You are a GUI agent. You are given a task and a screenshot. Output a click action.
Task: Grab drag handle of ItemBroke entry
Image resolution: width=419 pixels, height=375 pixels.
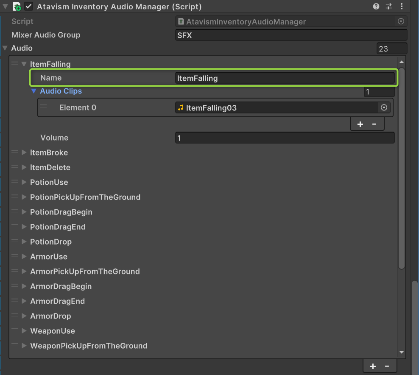pos(15,152)
